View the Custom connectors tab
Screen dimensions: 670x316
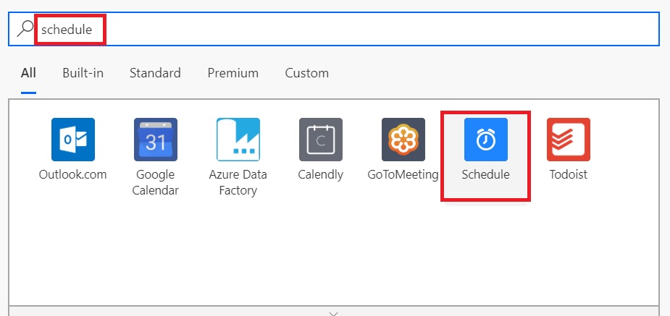(307, 73)
